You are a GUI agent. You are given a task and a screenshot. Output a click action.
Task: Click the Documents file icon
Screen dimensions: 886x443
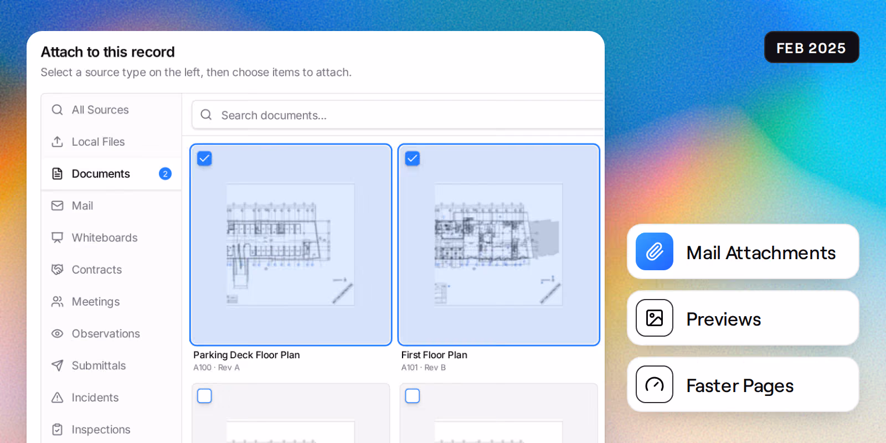(57, 174)
